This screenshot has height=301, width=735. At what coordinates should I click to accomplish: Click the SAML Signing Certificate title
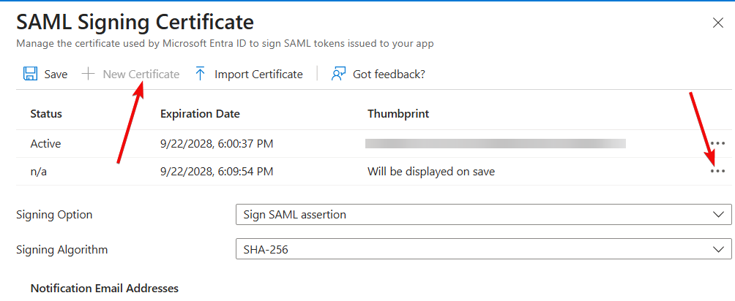(x=135, y=23)
